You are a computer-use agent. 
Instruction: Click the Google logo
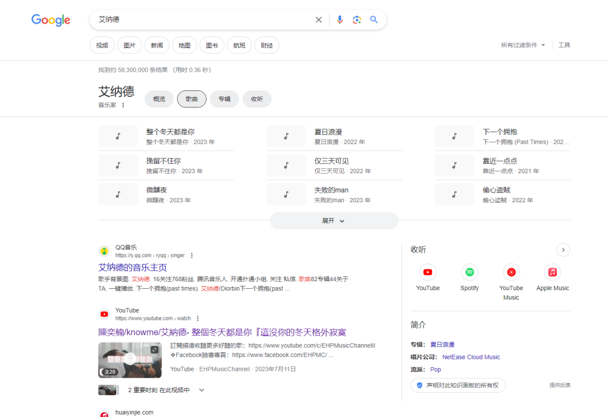point(51,20)
